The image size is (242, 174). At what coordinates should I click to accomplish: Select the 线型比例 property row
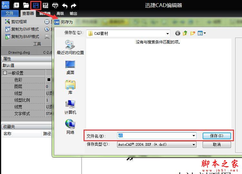[x=26, y=100]
